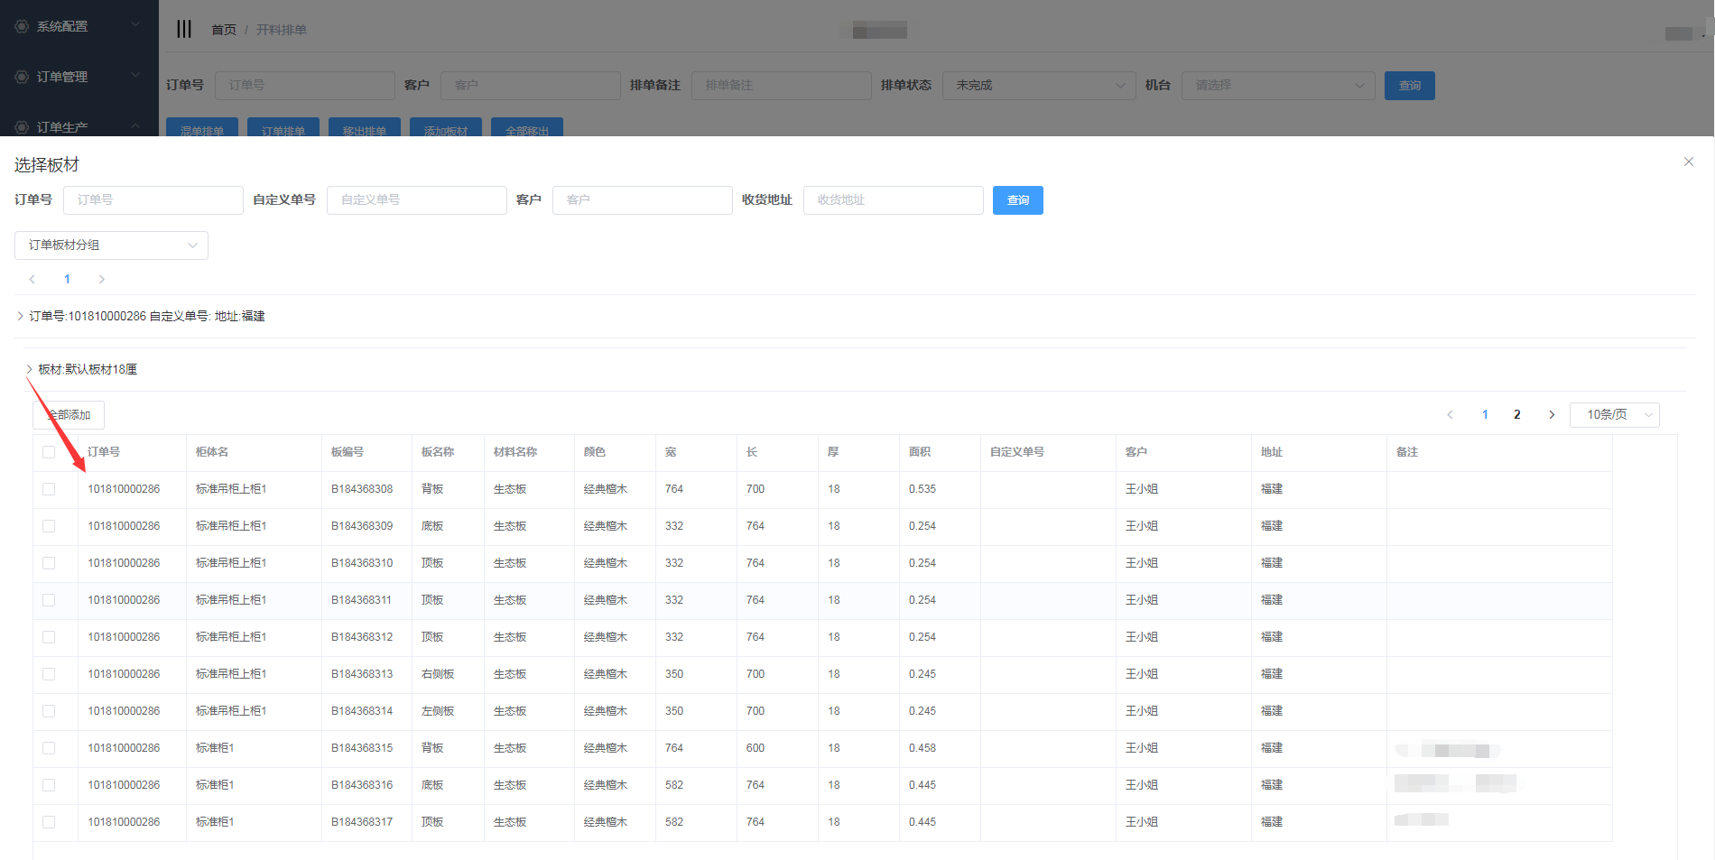
Task: Expand the 板材:默认板材18厘 group
Action: (30, 369)
